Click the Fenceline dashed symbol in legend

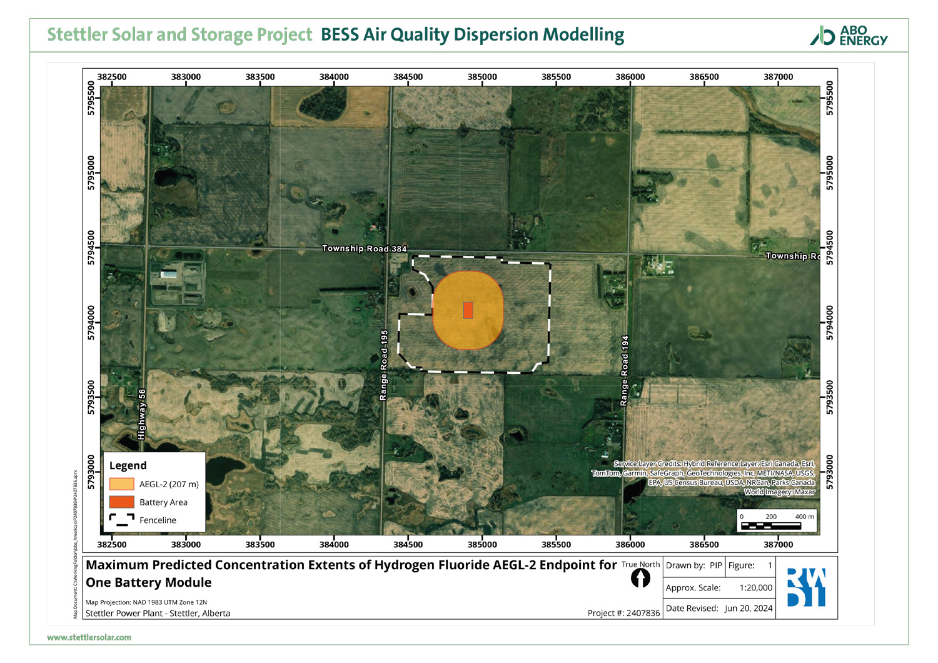coord(121,520)
